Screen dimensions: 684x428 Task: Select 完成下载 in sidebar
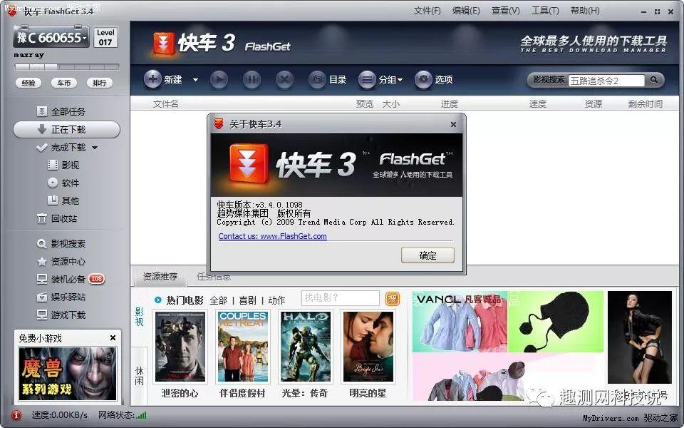[x=61, y=147]
